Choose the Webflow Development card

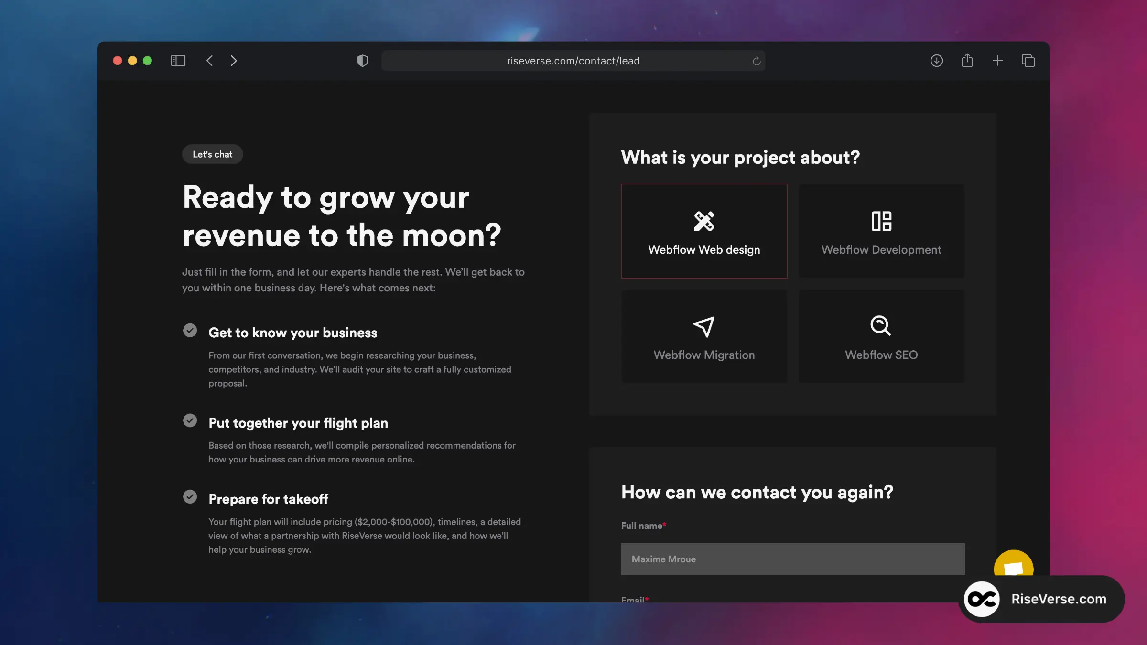tap(881, 231)
